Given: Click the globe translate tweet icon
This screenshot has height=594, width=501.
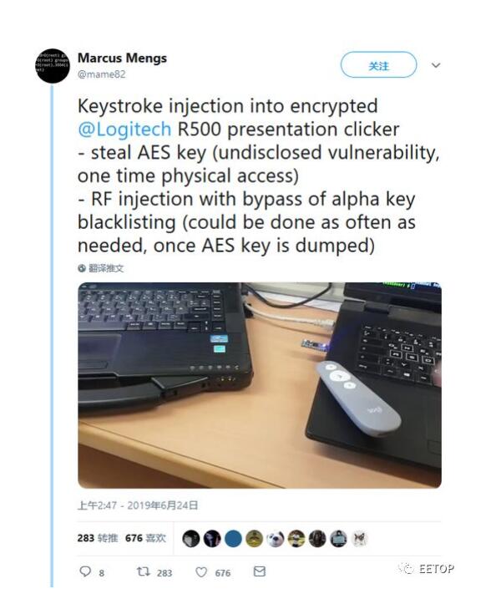Looking at the screenshot, I should pyautogui.click(x=82, y=268).
